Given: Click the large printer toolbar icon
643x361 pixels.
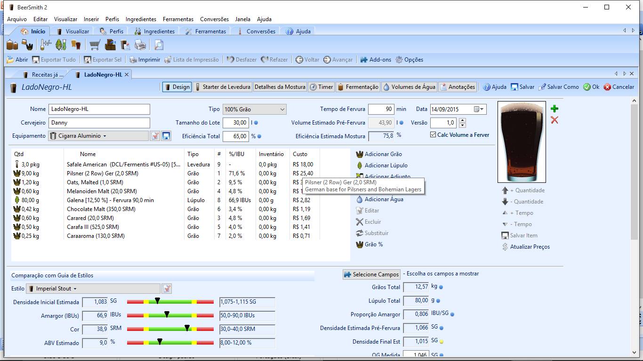Looking at the screenshot, I should [140, 45].
